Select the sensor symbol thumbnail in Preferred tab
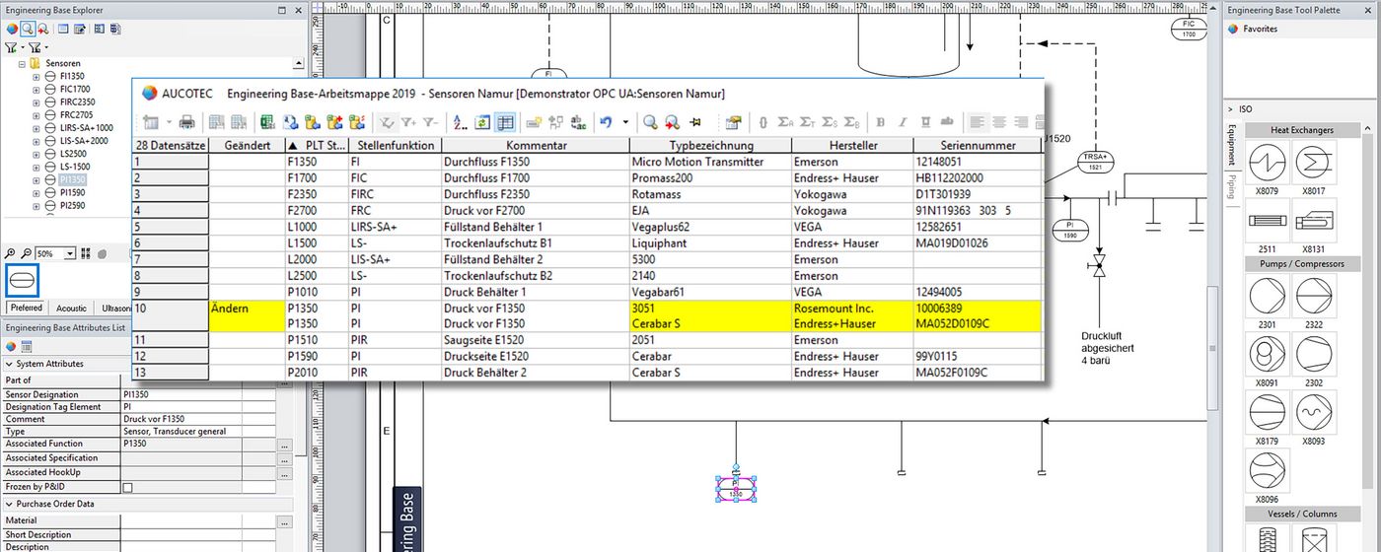The width and height of the screenshot is (1381, 552). click(23, 280)
